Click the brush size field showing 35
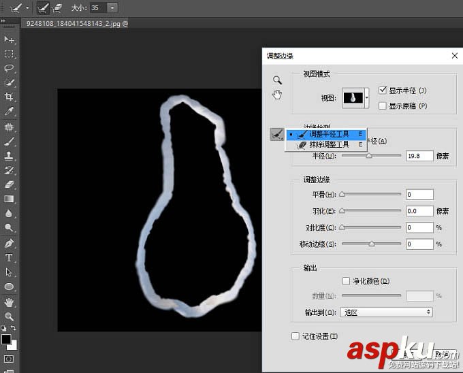 pos(98,7)
